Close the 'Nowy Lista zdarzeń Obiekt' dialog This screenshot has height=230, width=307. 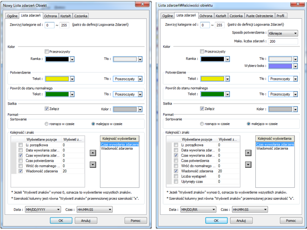click(x=142, y=4)
